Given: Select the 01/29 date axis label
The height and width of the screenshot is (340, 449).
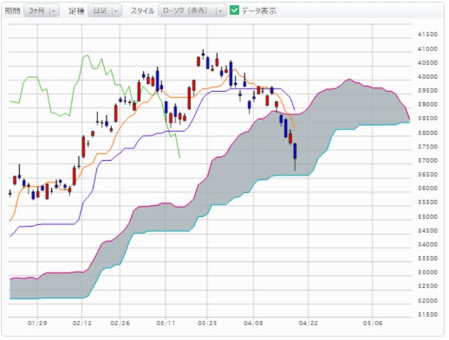Looking at the screenshot, I should click(37, 323).
